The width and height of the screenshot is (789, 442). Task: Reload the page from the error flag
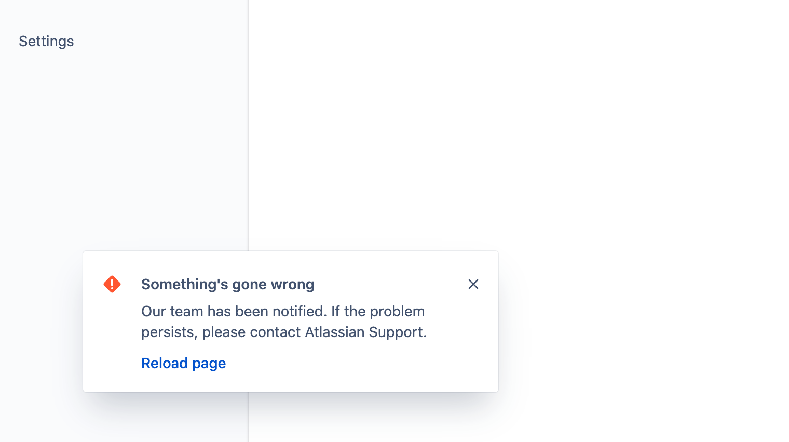[183, 363]
